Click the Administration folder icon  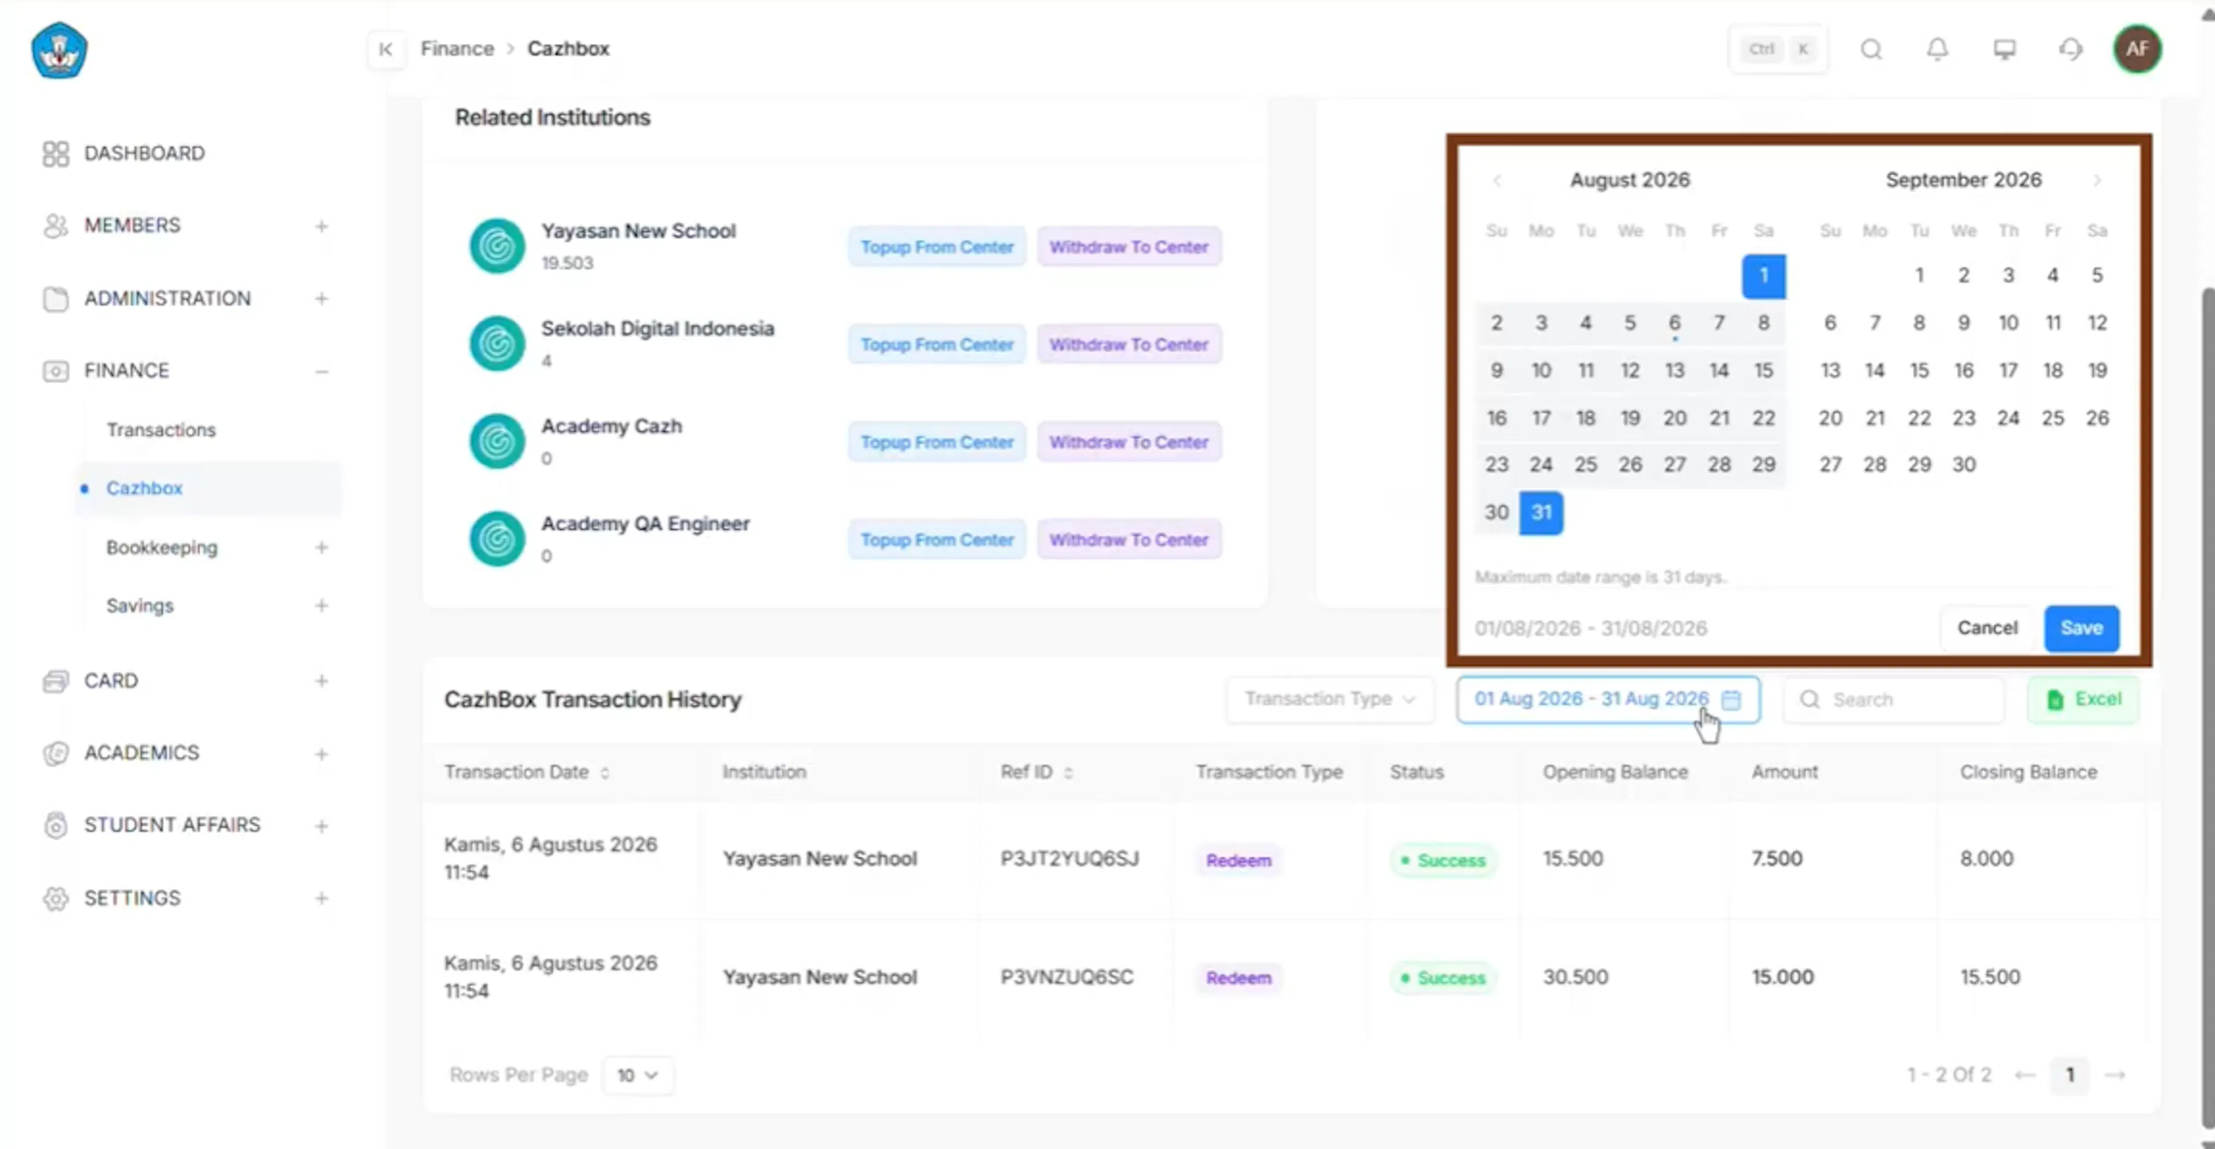pos(55,298)
